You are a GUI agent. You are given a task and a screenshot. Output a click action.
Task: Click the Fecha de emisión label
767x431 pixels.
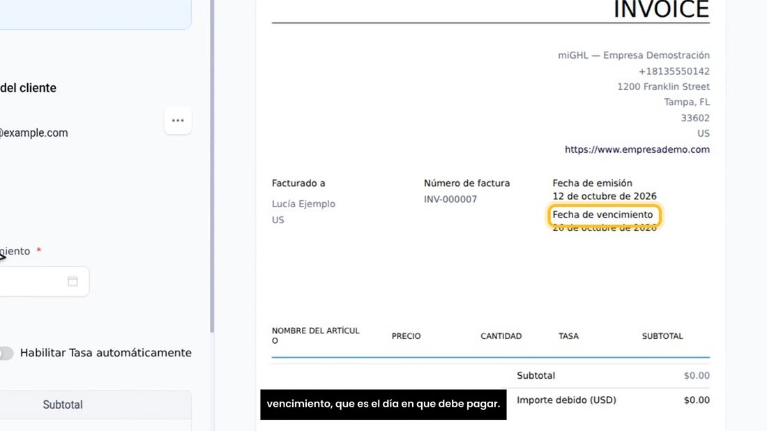pos(592,183)
